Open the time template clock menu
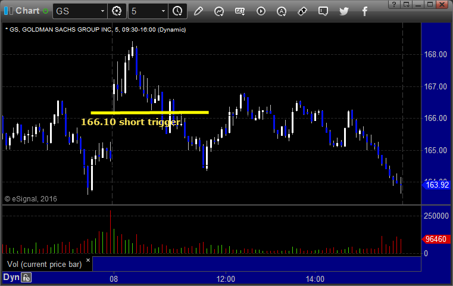 (177, 11)
